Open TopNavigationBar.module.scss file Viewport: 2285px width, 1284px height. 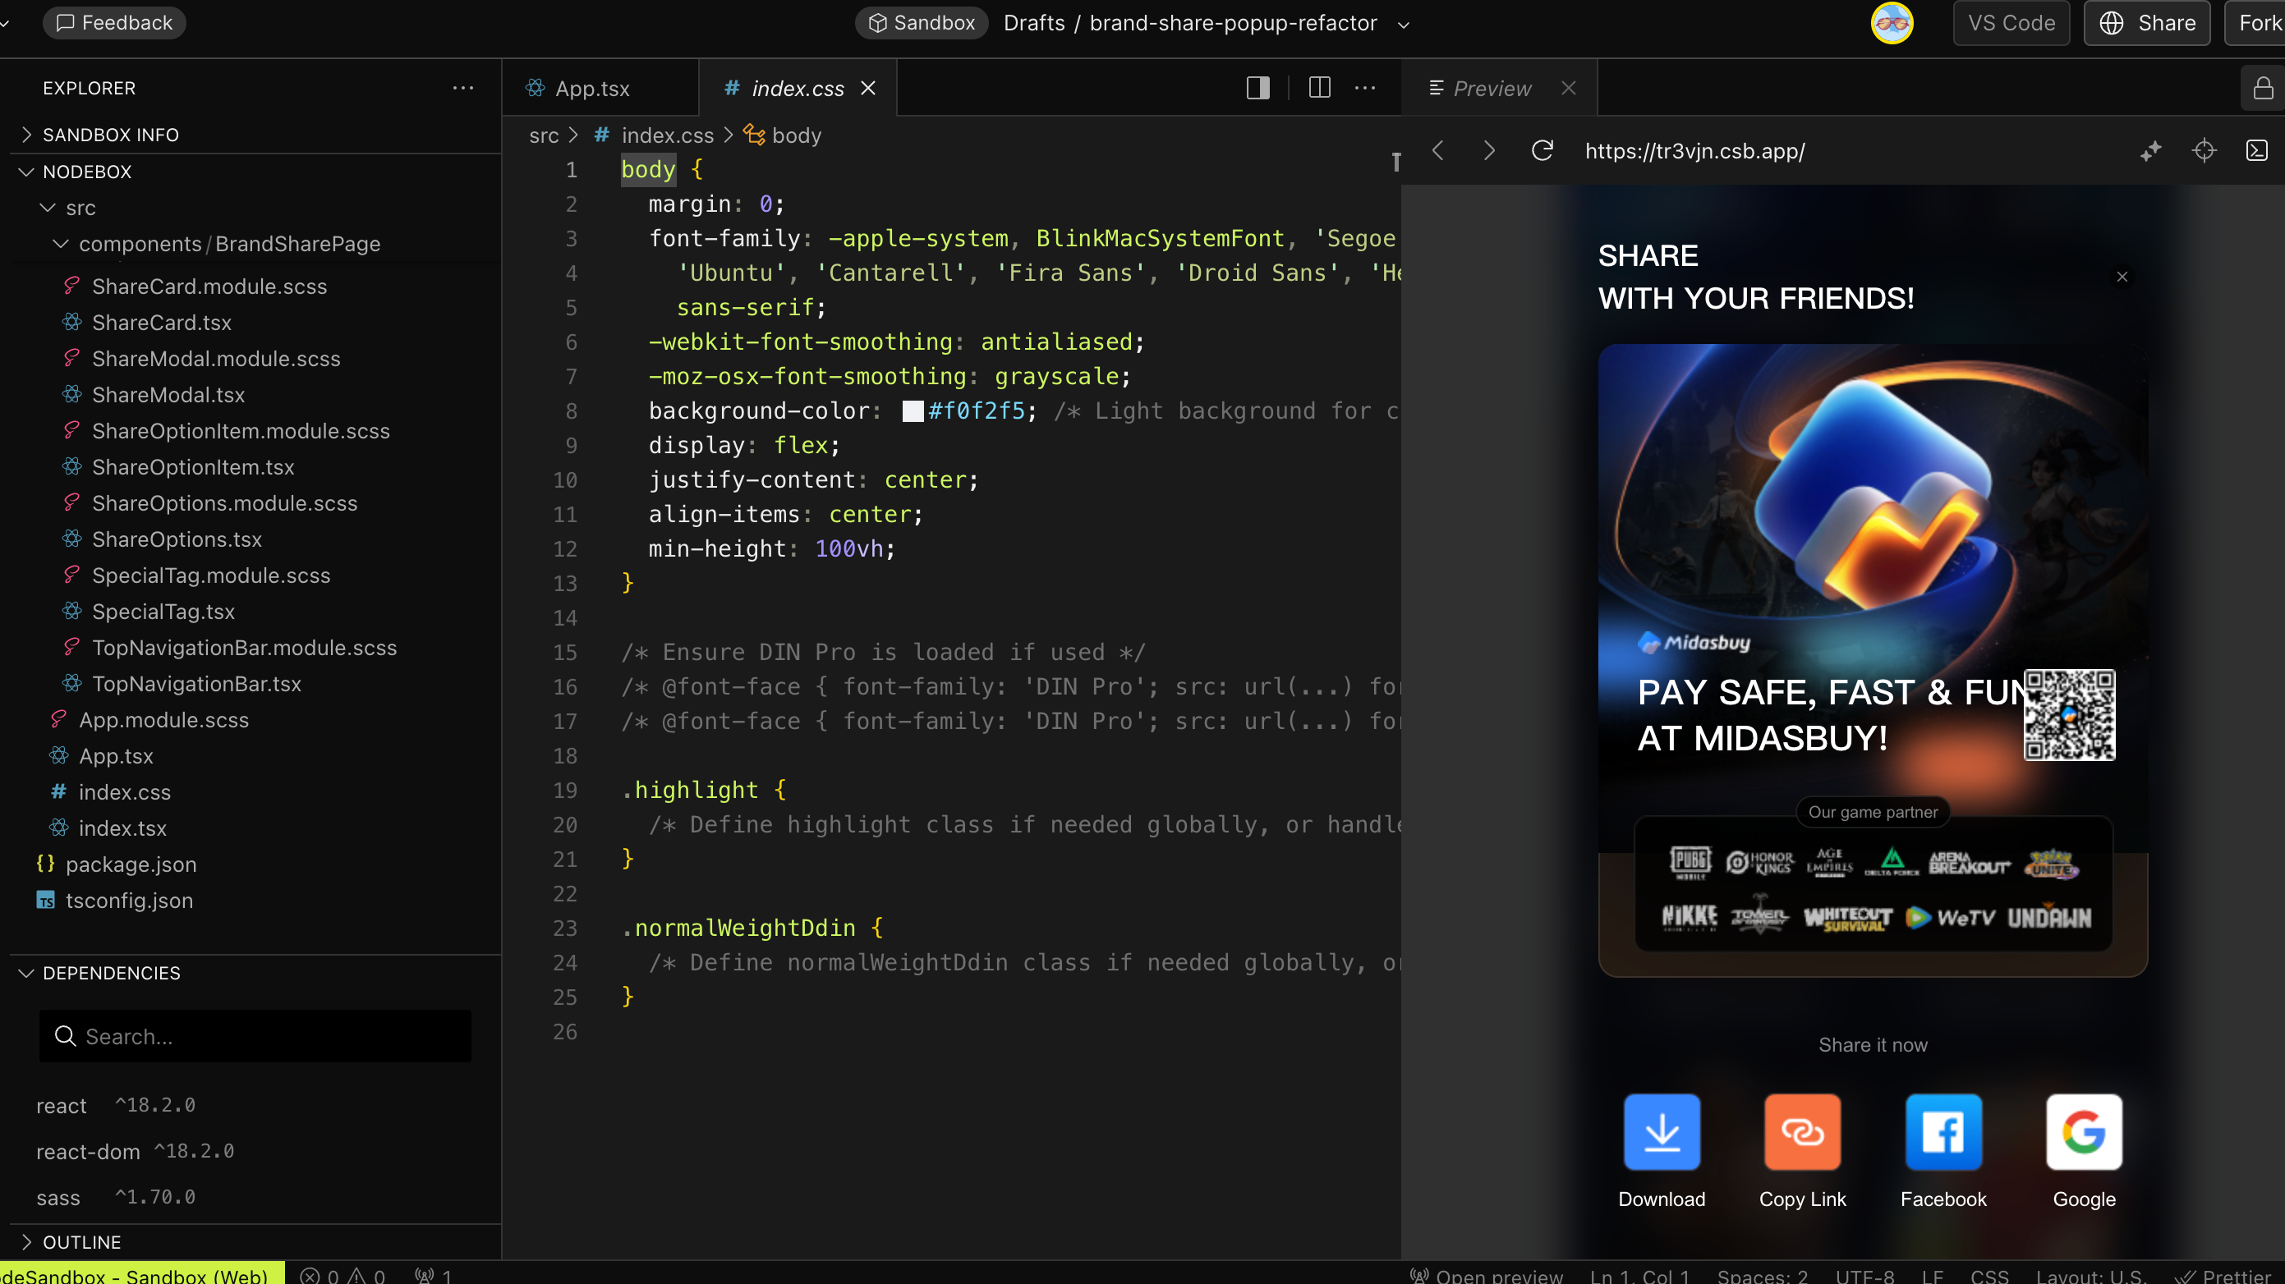click(244, 649)
